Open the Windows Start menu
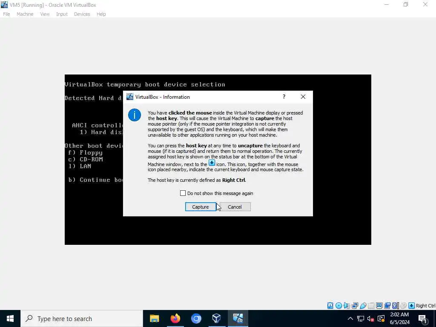436x327 pixels. (10, 318)
